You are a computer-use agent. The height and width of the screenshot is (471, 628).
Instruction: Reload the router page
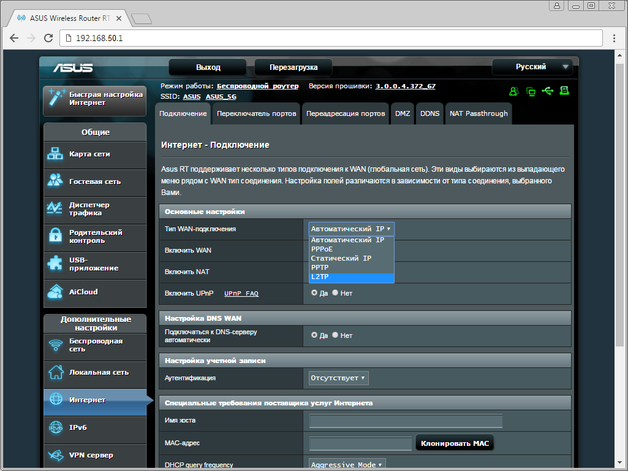(x=48, y=38)
